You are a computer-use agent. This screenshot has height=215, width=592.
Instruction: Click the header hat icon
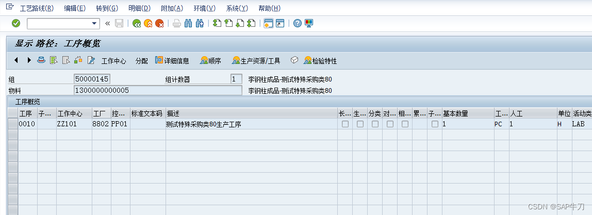(41, 60)
